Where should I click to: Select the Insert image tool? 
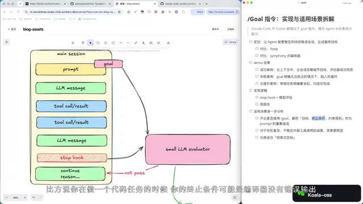151,43
